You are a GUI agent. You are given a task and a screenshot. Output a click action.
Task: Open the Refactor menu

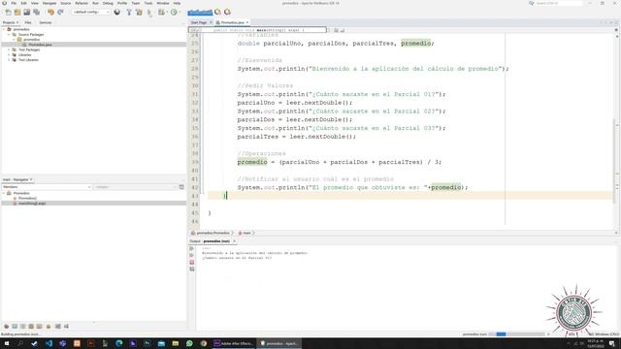click(82, 3)
